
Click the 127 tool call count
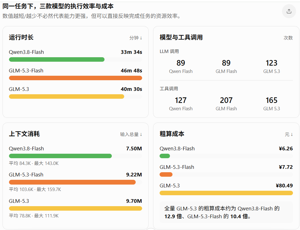(x=181, y=100)
